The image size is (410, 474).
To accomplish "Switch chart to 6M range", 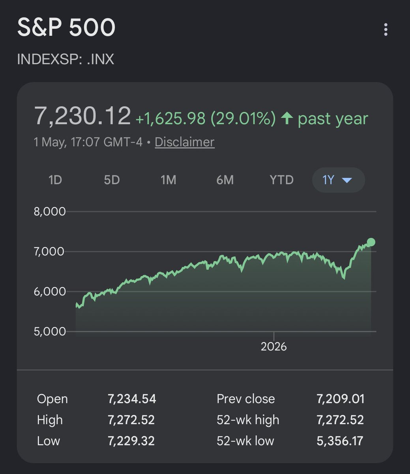I will [x=225, y=180].
